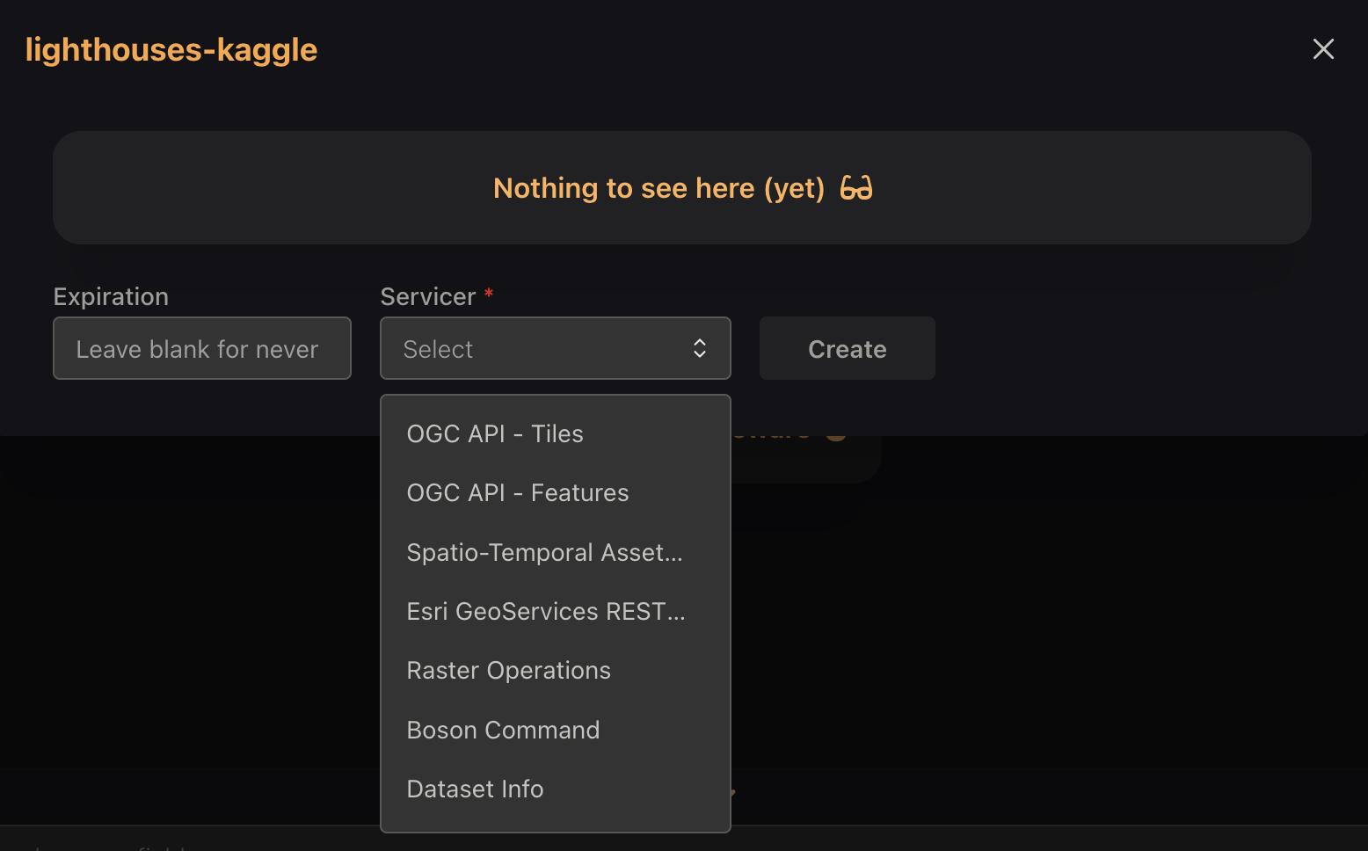Select Boson Command servicer
The image size is (1368, 851).
coord(556,731)
